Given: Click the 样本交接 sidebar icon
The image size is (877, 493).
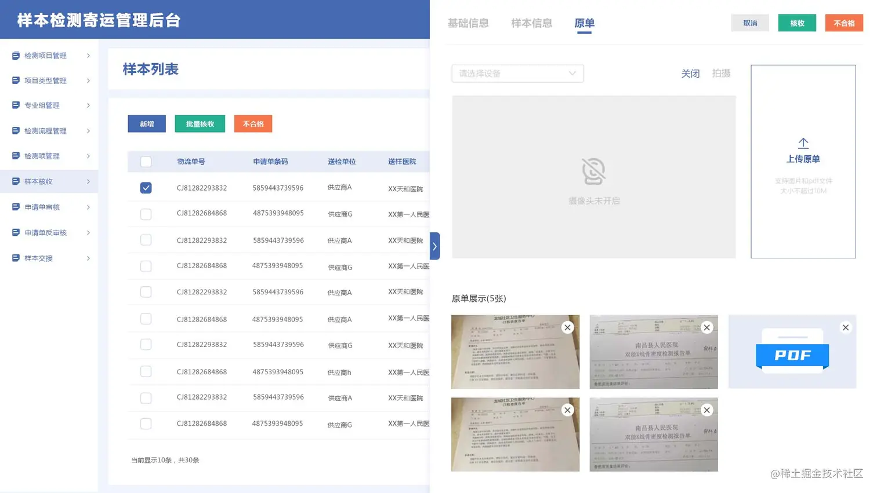Looking at the screenshot, I should 16,258.
